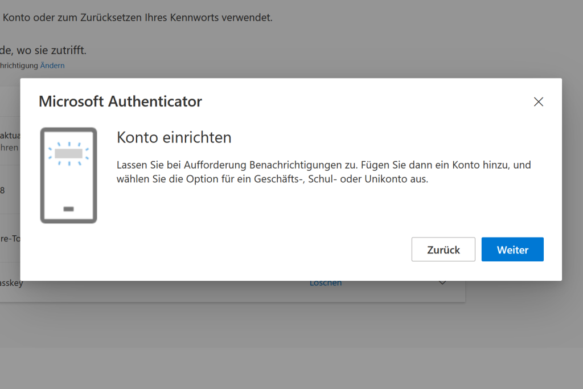Close the Microsoft Authenticator dialog
This screenshot has height=389, width=583.
tap(538, 102)
